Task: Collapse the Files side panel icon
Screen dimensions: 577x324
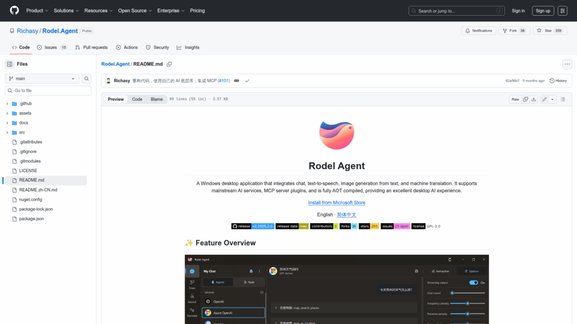Action: pos(10,64)
